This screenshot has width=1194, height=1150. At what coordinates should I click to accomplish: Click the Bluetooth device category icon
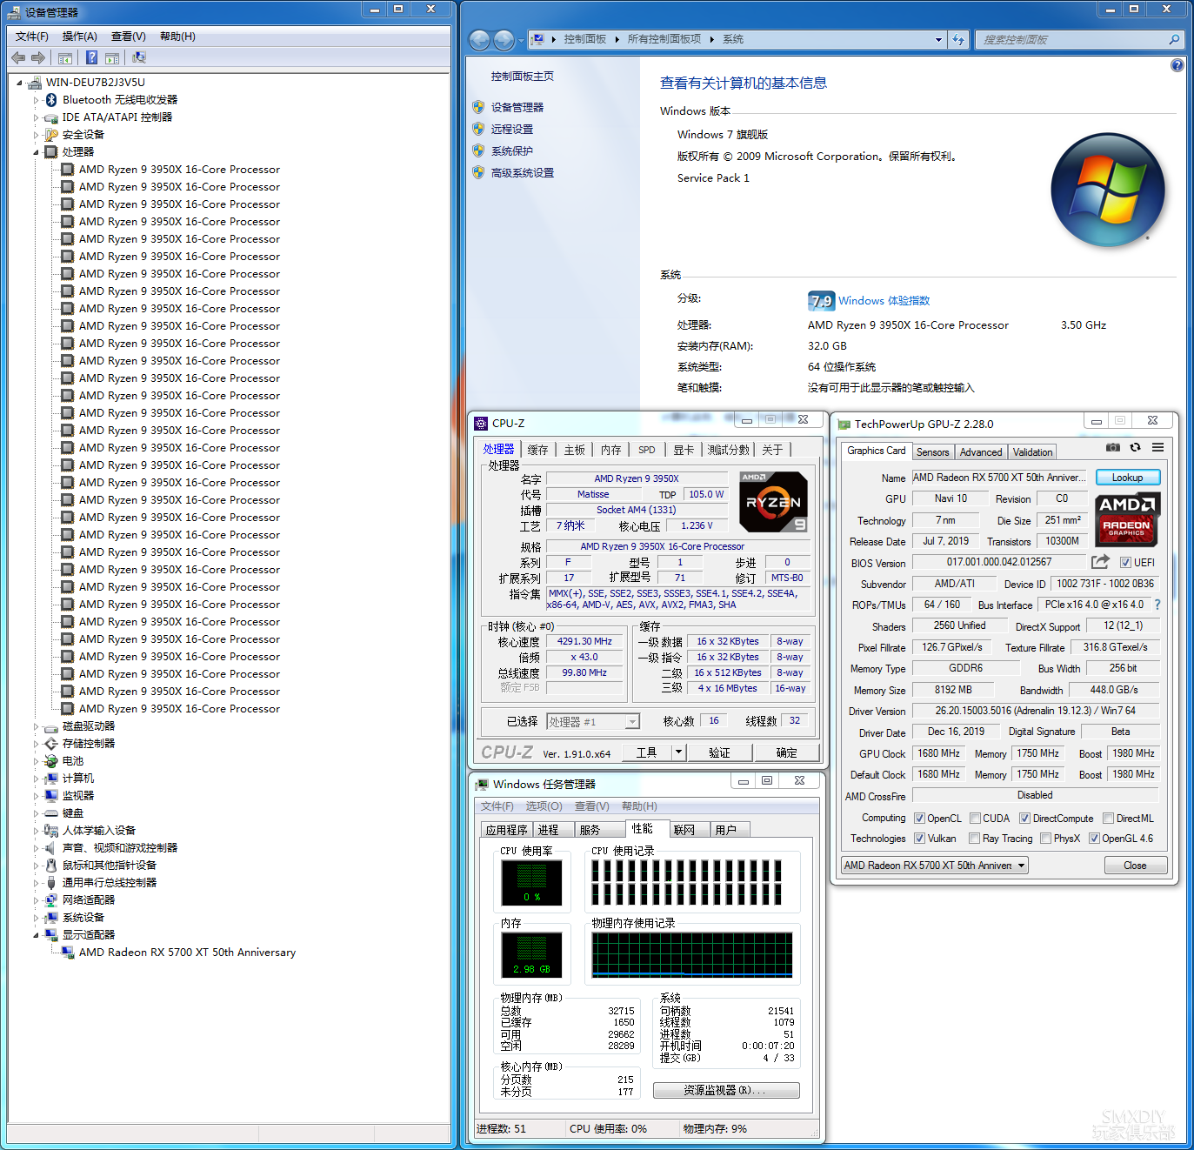(51, 100)
